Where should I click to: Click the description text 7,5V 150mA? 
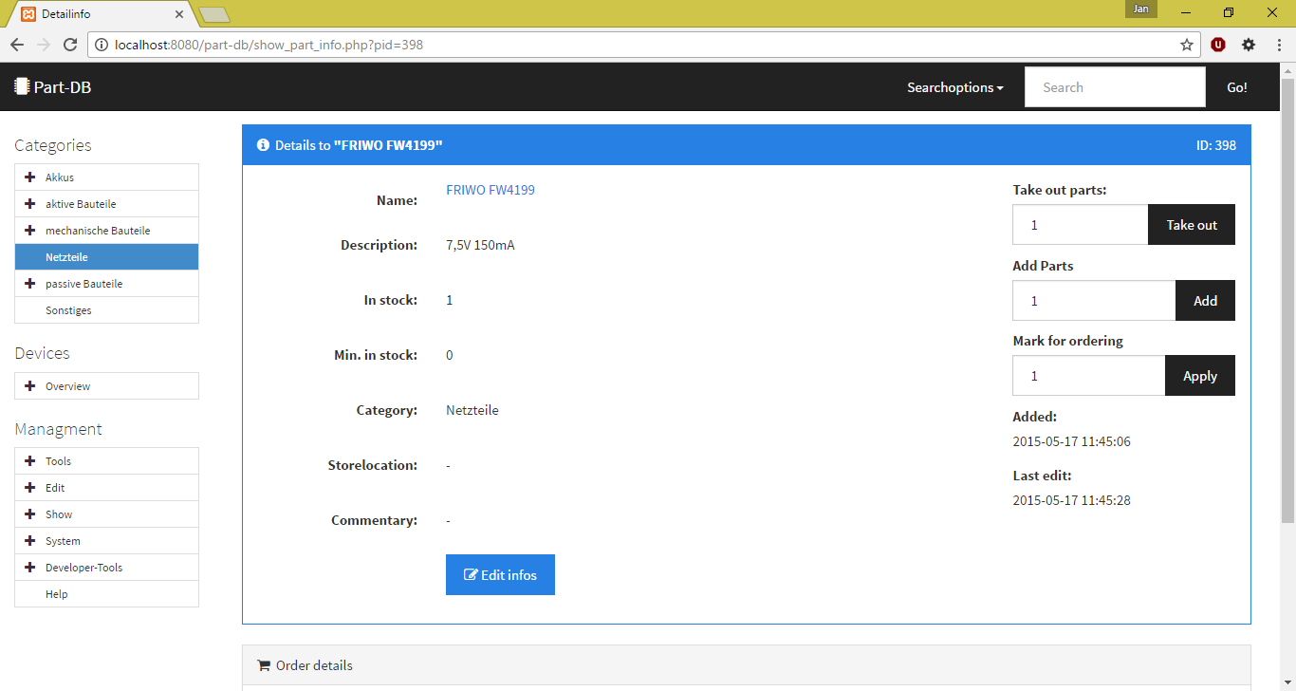[480, 245]
